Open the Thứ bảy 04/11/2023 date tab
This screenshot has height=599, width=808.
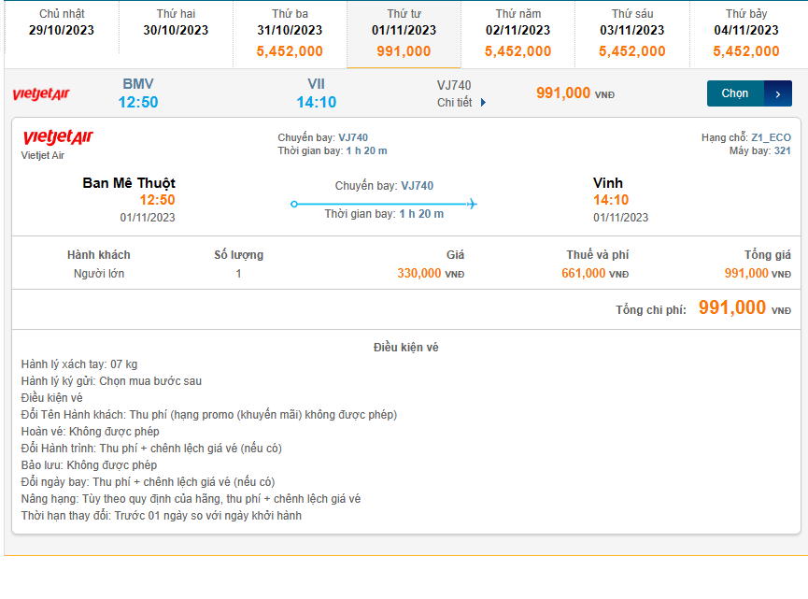coord(746,34)
